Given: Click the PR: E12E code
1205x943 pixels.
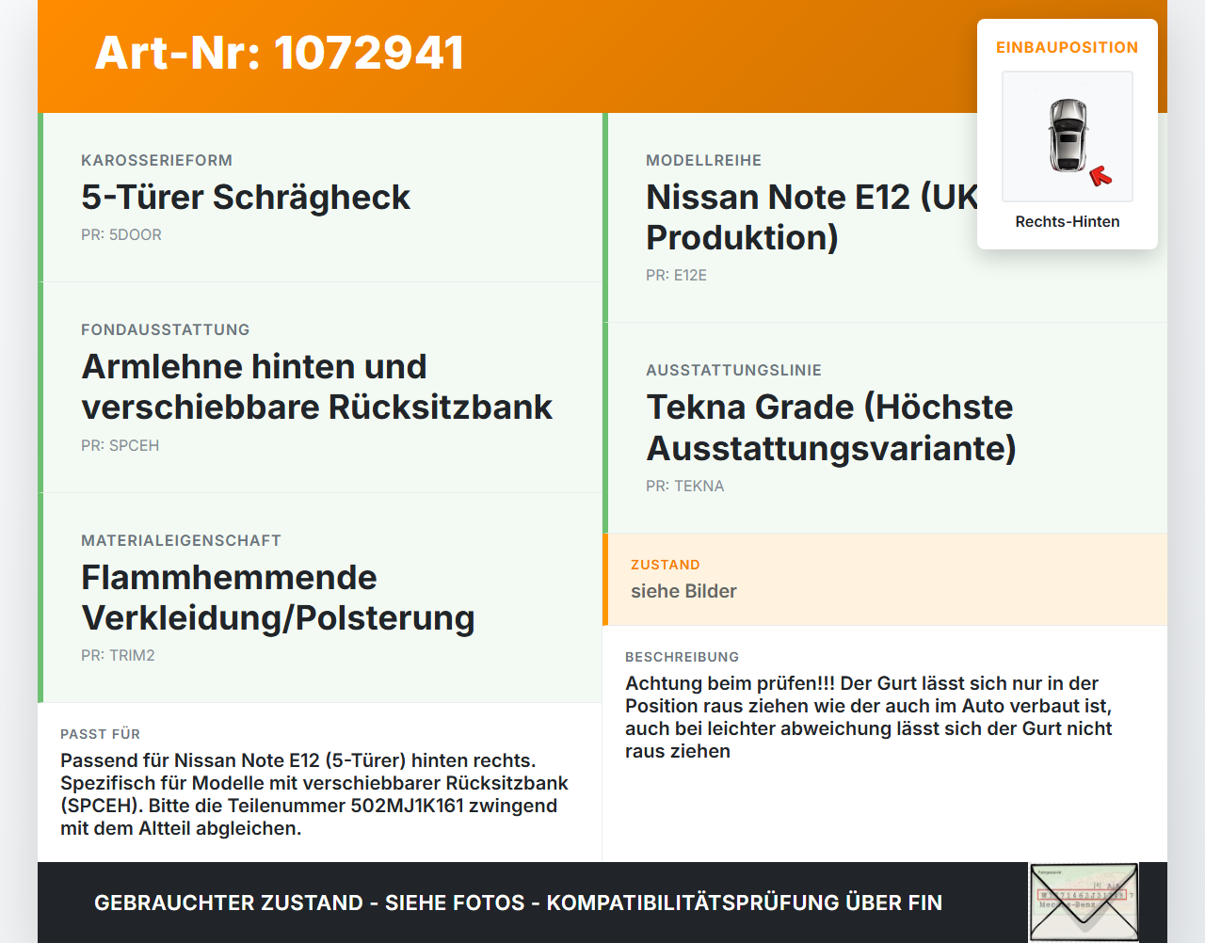Looking at the screenshot, I should [676, 275].
